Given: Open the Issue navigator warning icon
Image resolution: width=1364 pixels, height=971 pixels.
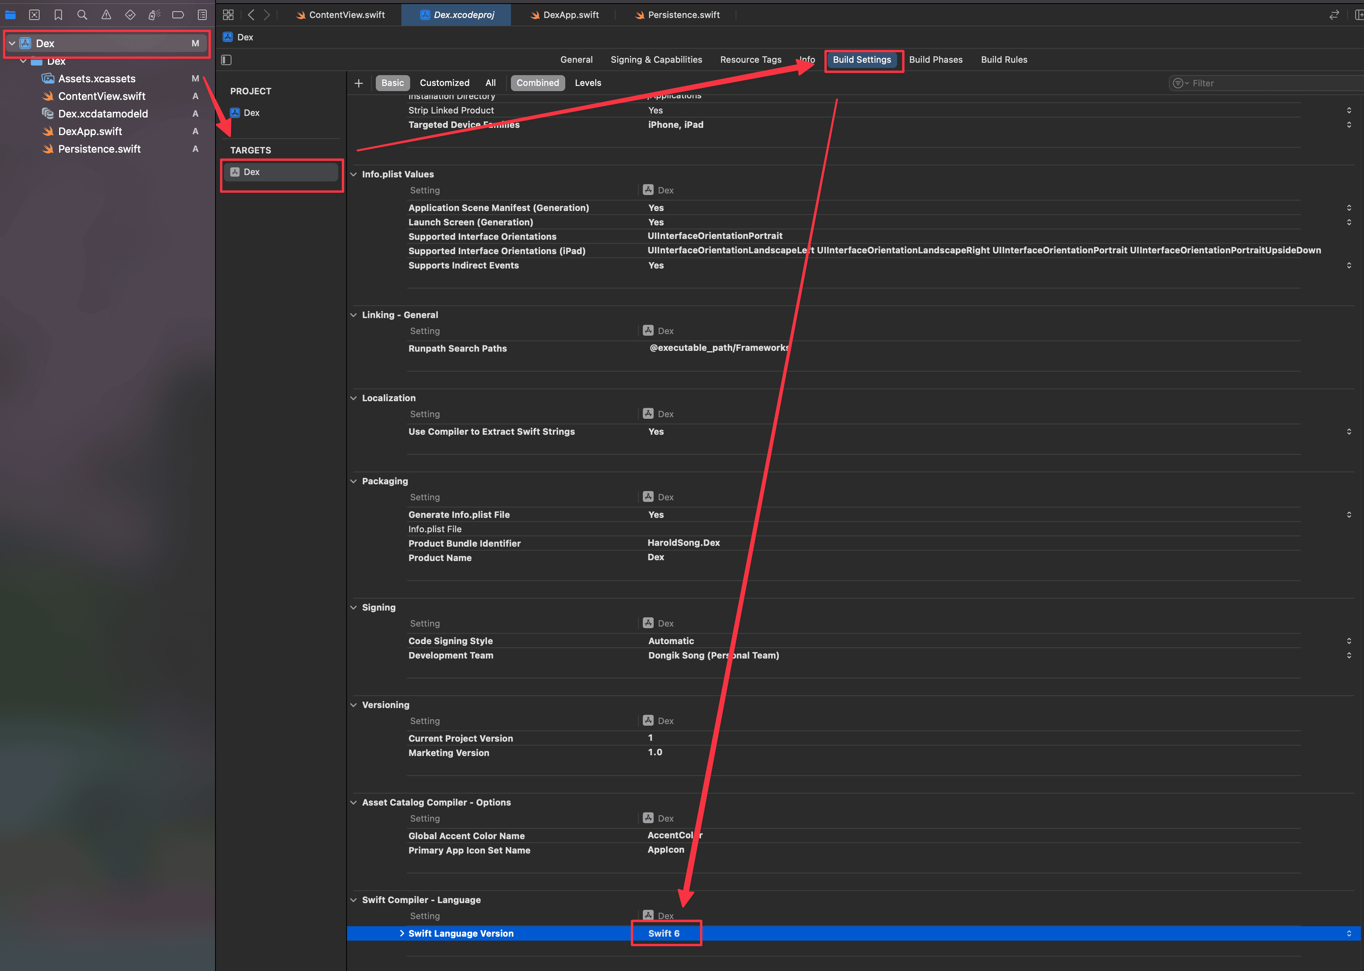Looking at the screenshot, I should tap(106, 14).
